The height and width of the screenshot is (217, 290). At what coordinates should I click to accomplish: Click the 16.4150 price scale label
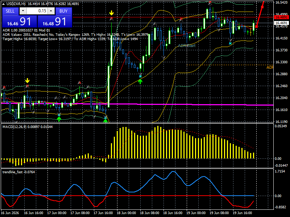(x=281, y=38)
